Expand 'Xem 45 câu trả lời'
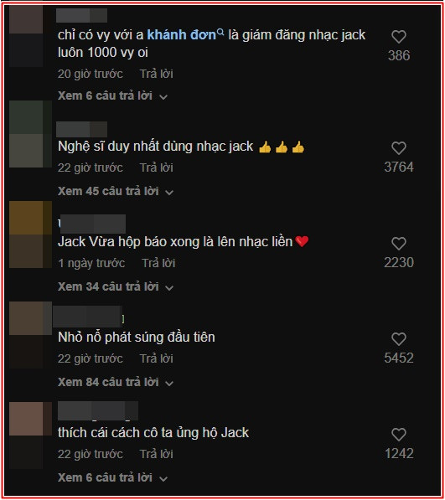 click(x=116, y=191)
